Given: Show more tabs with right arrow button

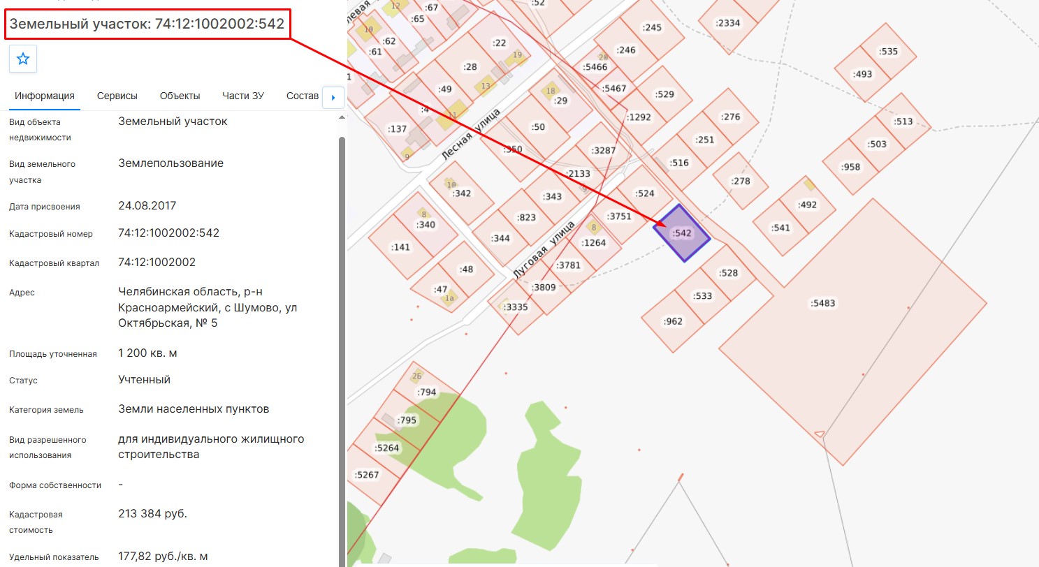Looking at the screenshot, I should tap(333, 98).
